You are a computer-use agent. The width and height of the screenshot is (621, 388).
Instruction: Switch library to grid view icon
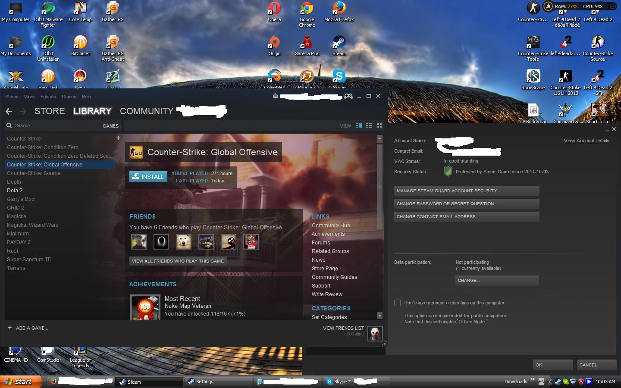point(379,125)
